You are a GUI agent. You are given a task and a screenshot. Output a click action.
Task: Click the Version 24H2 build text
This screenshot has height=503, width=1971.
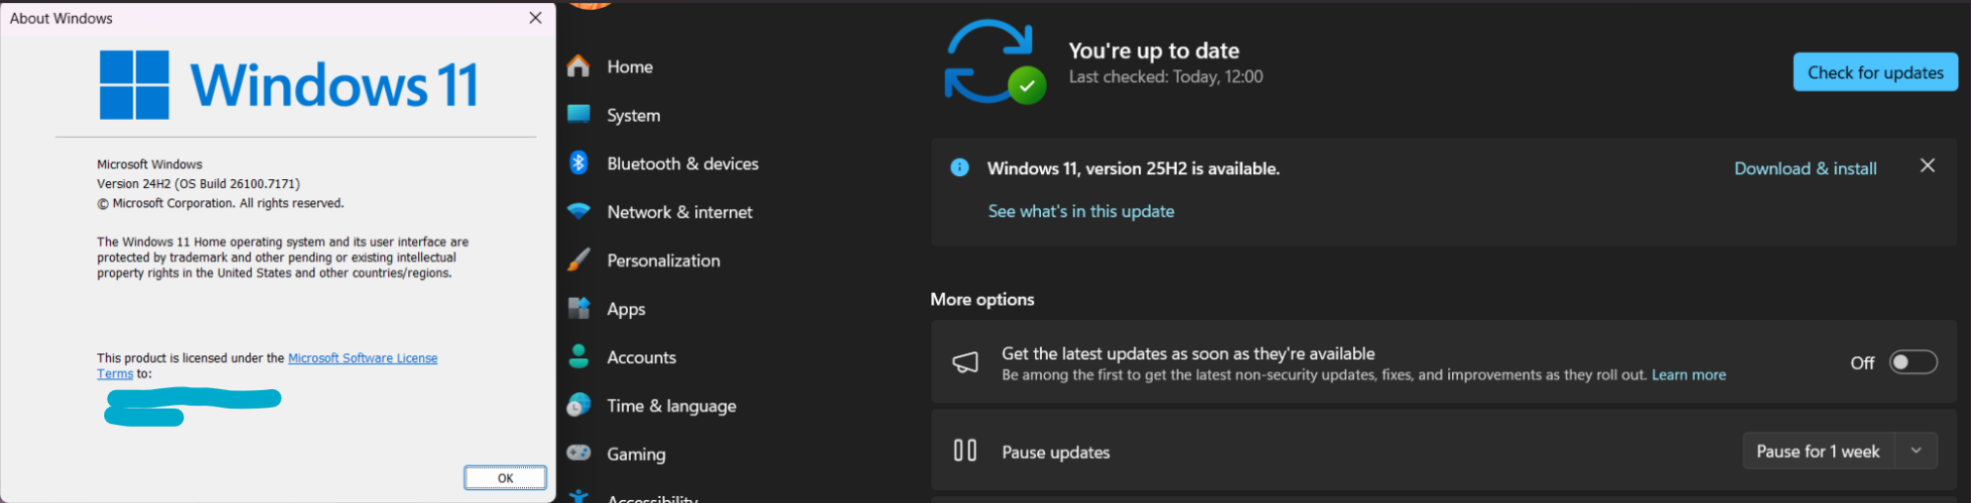coord(198,184)
